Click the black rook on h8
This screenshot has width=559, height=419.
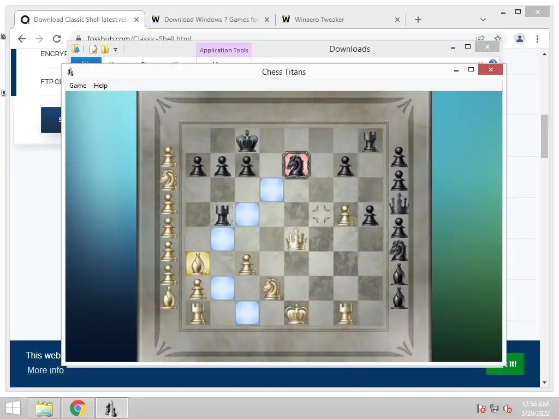pyautogui.click(x=370, y=141)
